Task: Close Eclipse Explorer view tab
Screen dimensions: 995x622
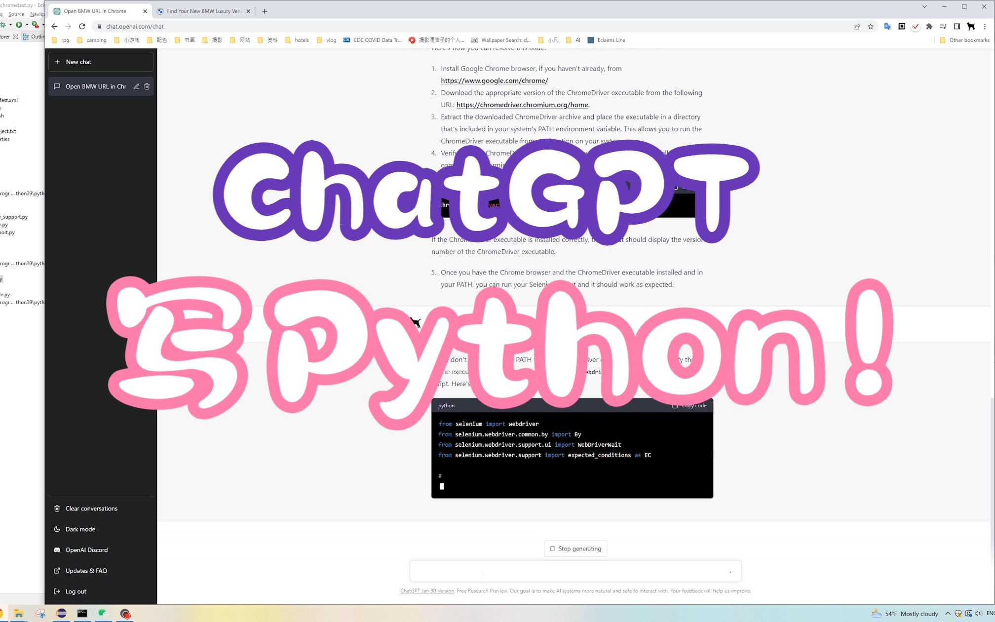Action: coord(16,37)
